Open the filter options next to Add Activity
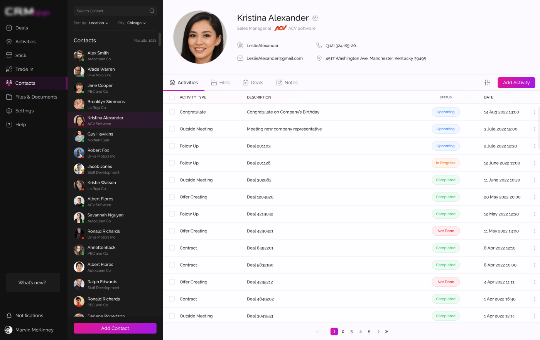This screenshot has width=540, height=340. (487, 82)
